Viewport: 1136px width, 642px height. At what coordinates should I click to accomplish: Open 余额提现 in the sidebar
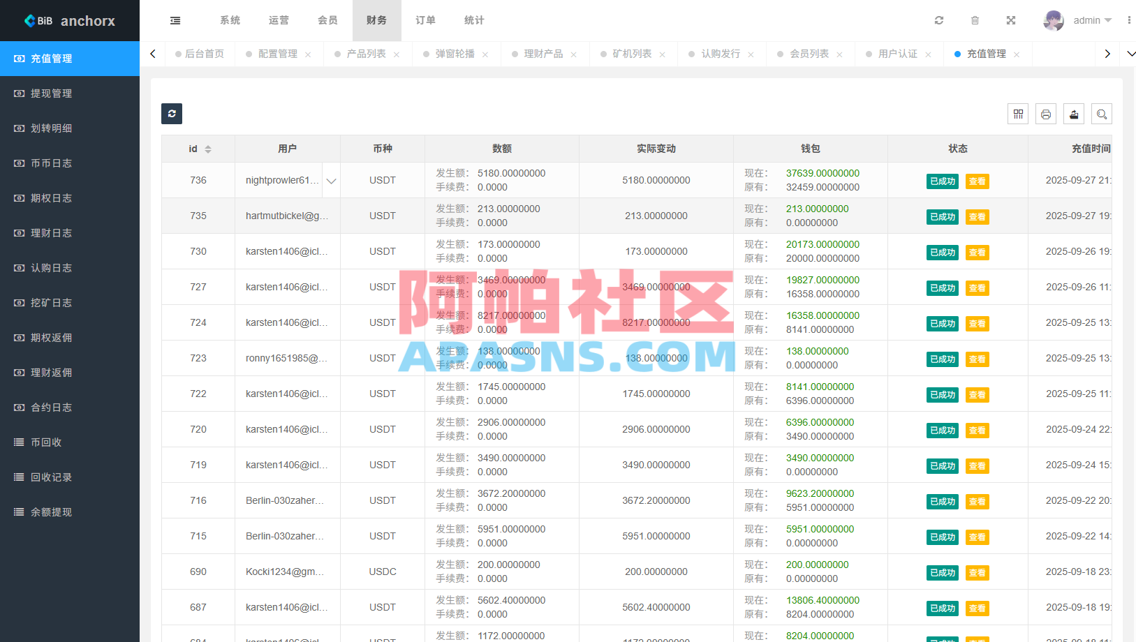[x=70, y=512]
